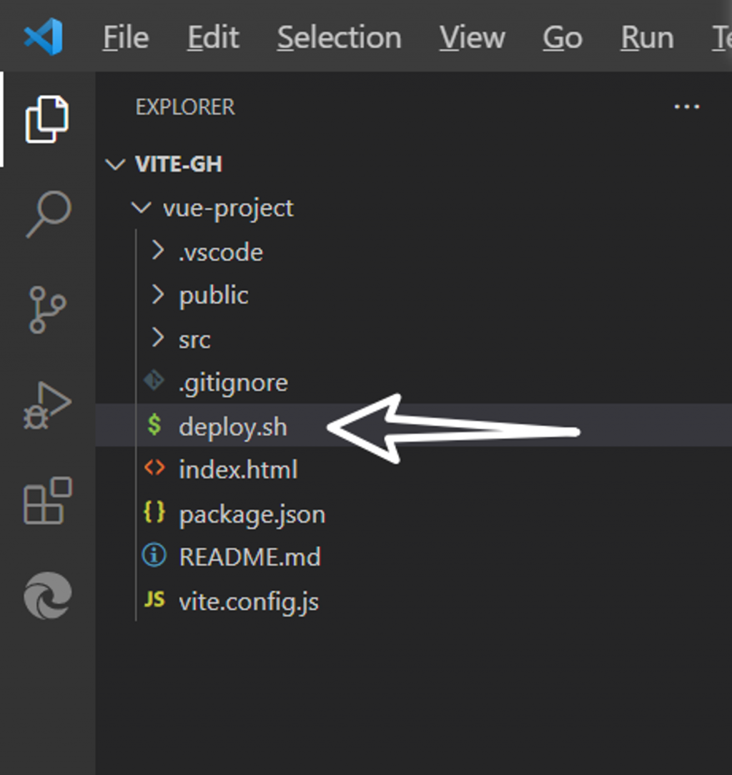The width and height of the screenshot is (732, 775).
Task: Expand the public folder
Action: click(x=213, y=295)
